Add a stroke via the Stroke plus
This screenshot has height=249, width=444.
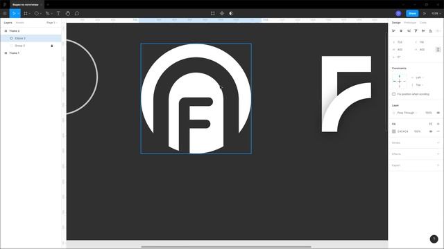point(438,142)
